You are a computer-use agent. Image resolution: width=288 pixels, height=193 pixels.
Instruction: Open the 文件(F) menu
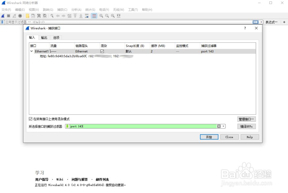6,10
